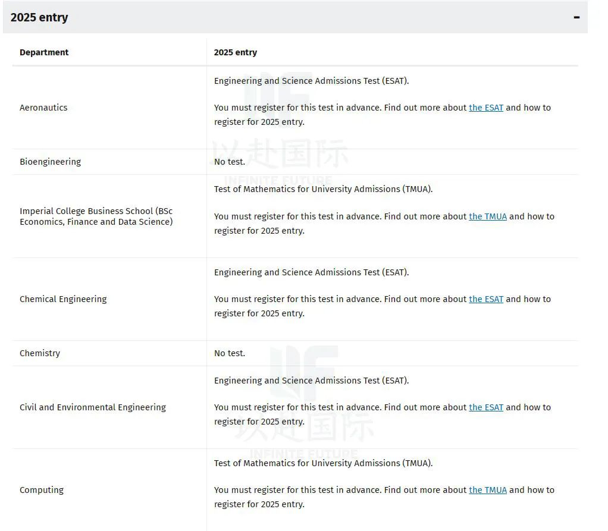Click the Department column header
This screenshot has height=531, width=608.
tap(44, 52)
